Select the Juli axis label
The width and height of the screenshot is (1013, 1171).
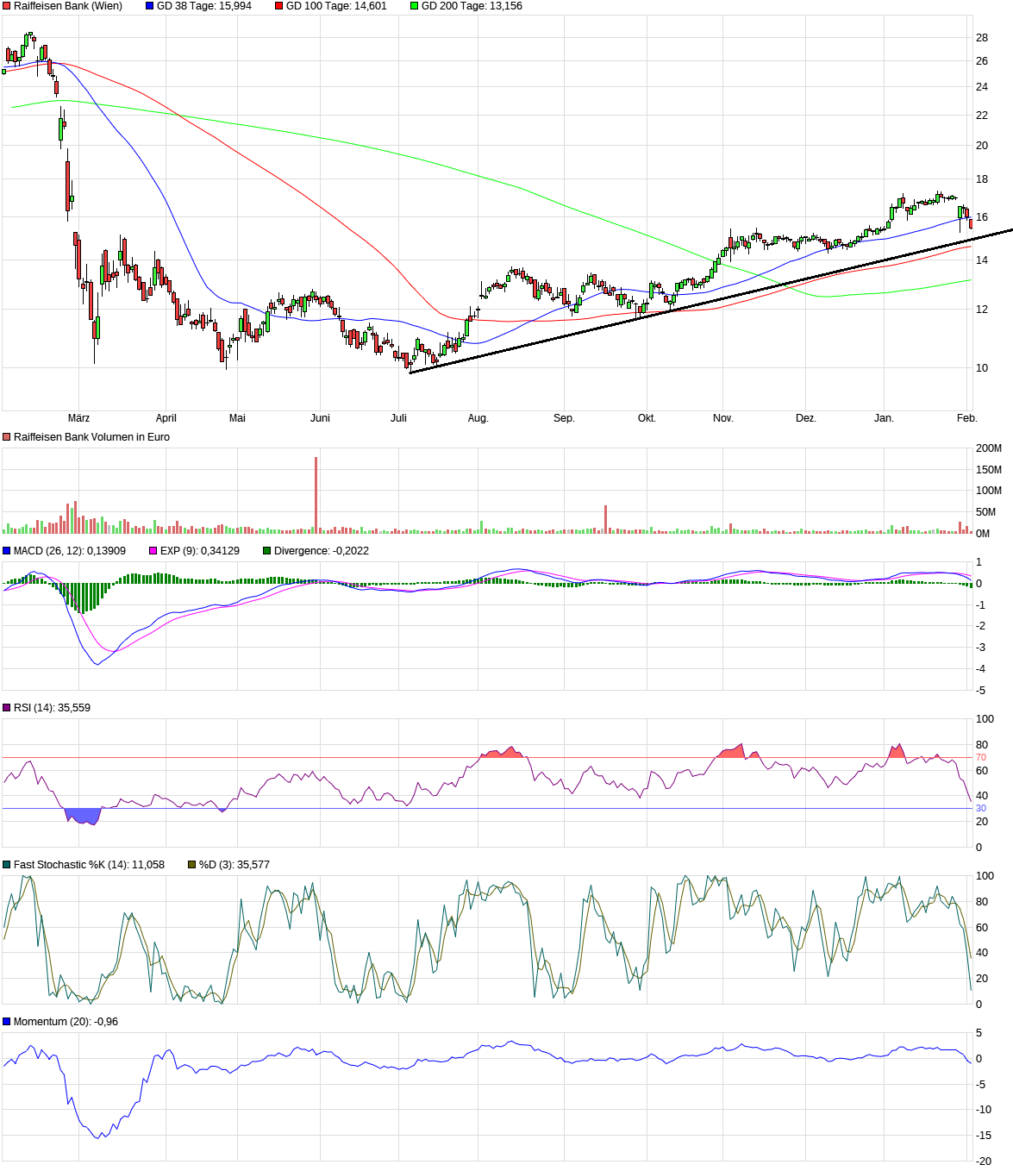399,416
